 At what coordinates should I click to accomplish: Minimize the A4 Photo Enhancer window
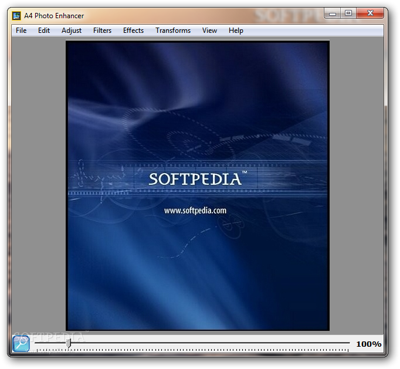333,13
